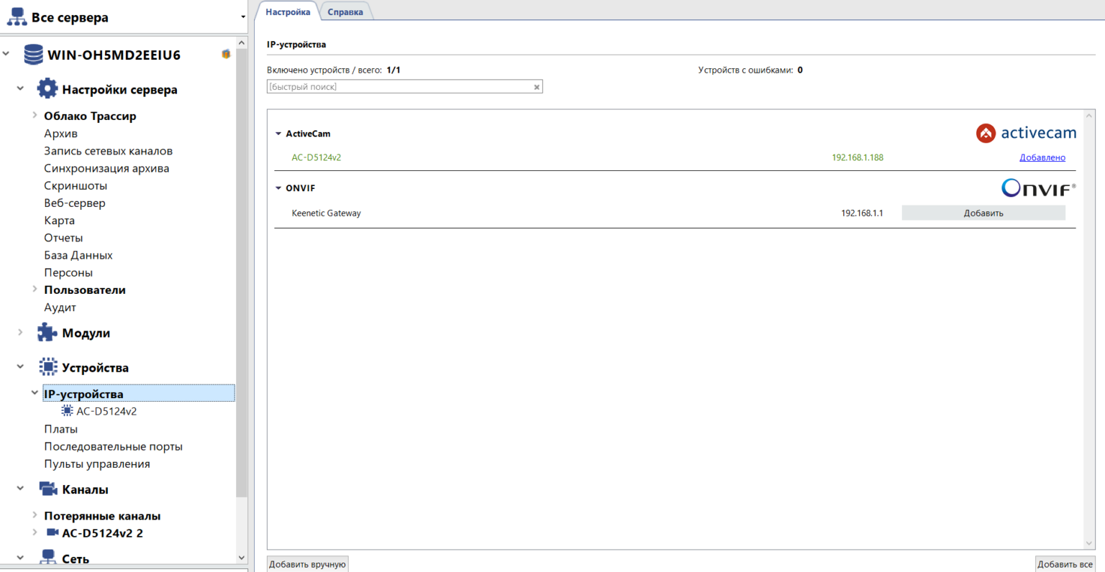Open Веб-сервер settings
Screen dimensions: 1105x572
click(x=75, y=203)
